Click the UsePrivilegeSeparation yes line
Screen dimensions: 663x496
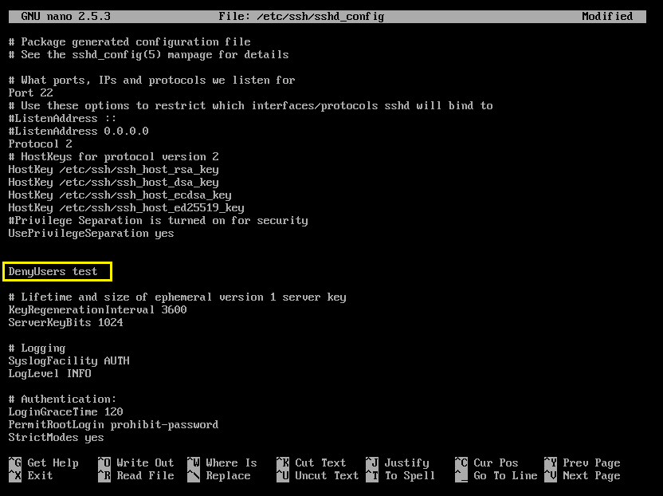[91, 234]
